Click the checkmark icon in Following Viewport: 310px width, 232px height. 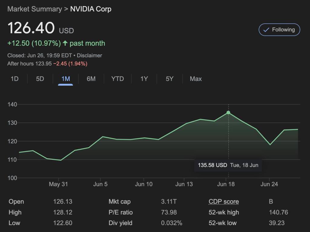266,30
